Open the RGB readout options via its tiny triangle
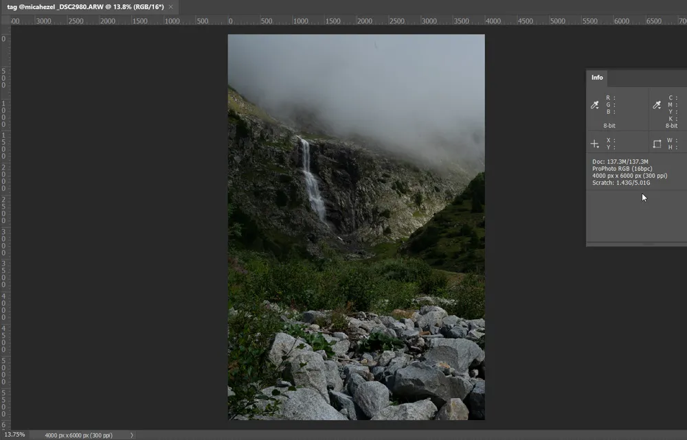687x440 pixels. pos(598,109)
